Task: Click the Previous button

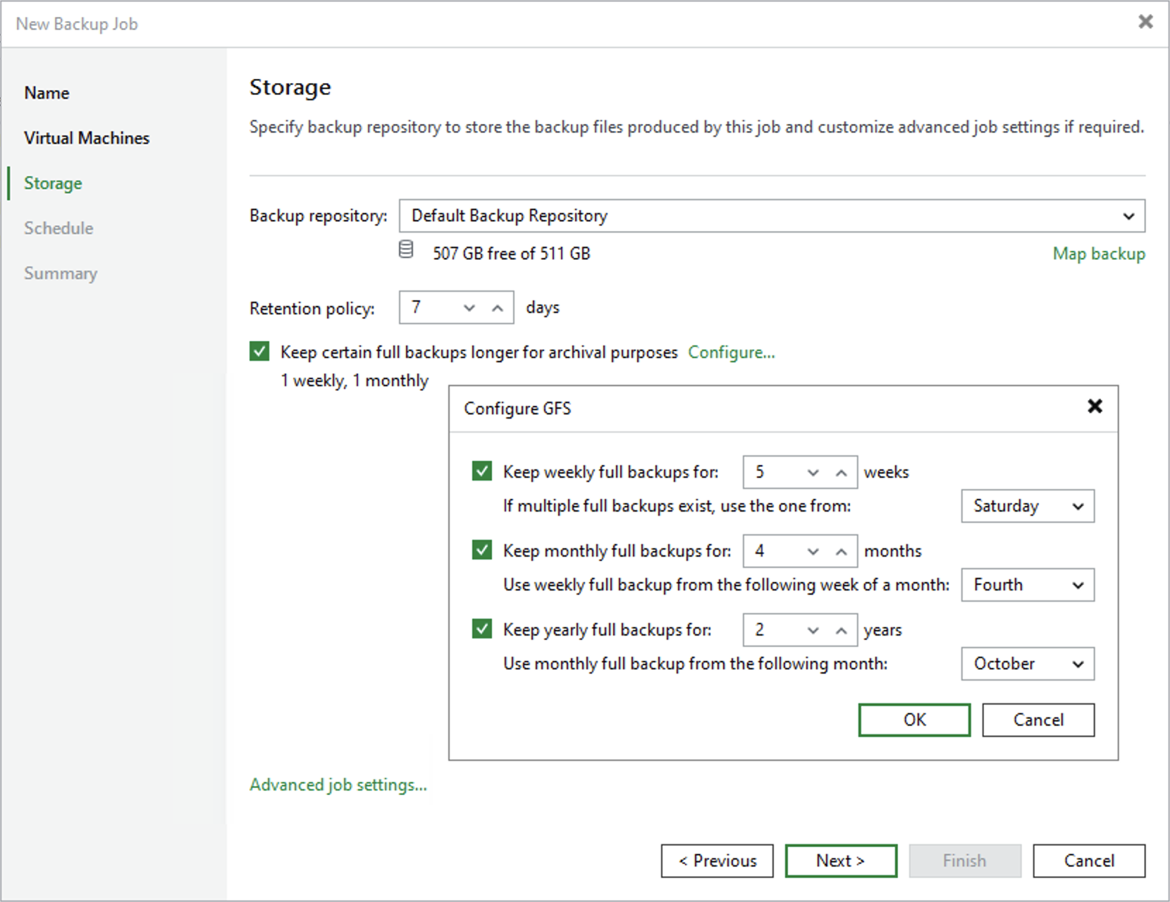Action: coord(717,861)
